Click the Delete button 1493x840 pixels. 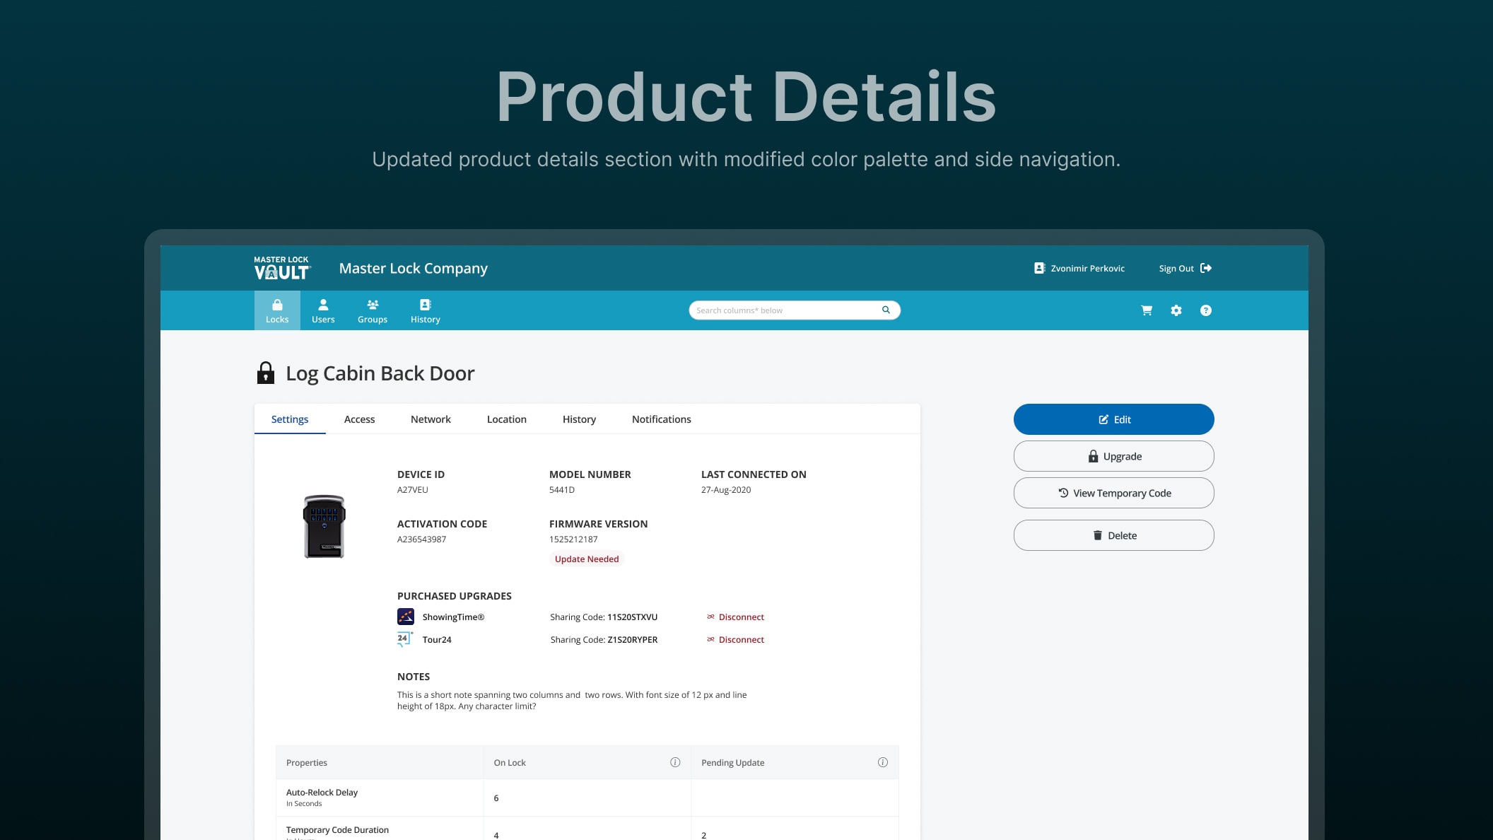point(1114,535)
